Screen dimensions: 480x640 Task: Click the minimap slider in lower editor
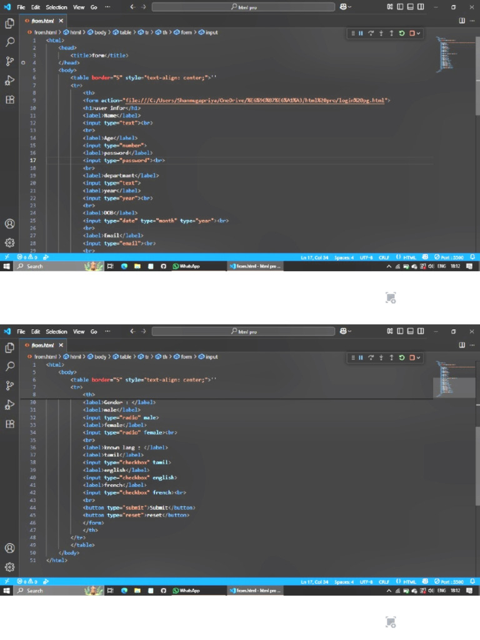pos(454,387)
